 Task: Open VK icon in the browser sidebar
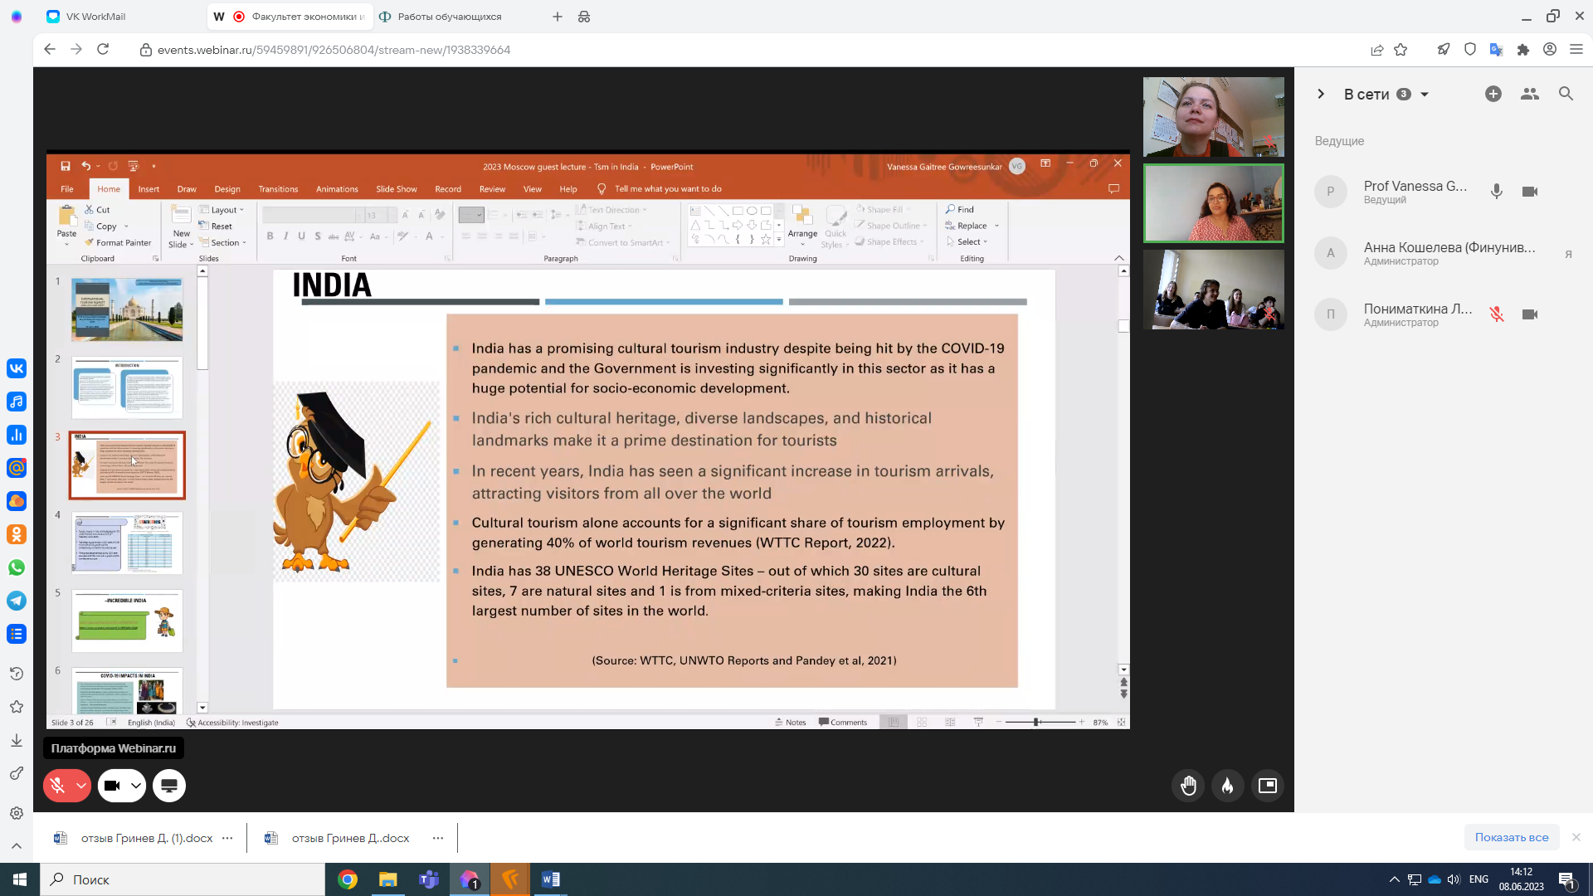pos(17,368)
